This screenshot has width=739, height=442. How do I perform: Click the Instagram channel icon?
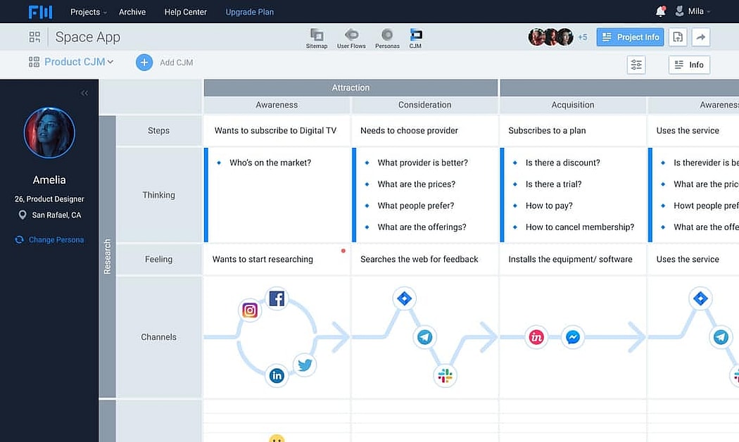(250, 310)
